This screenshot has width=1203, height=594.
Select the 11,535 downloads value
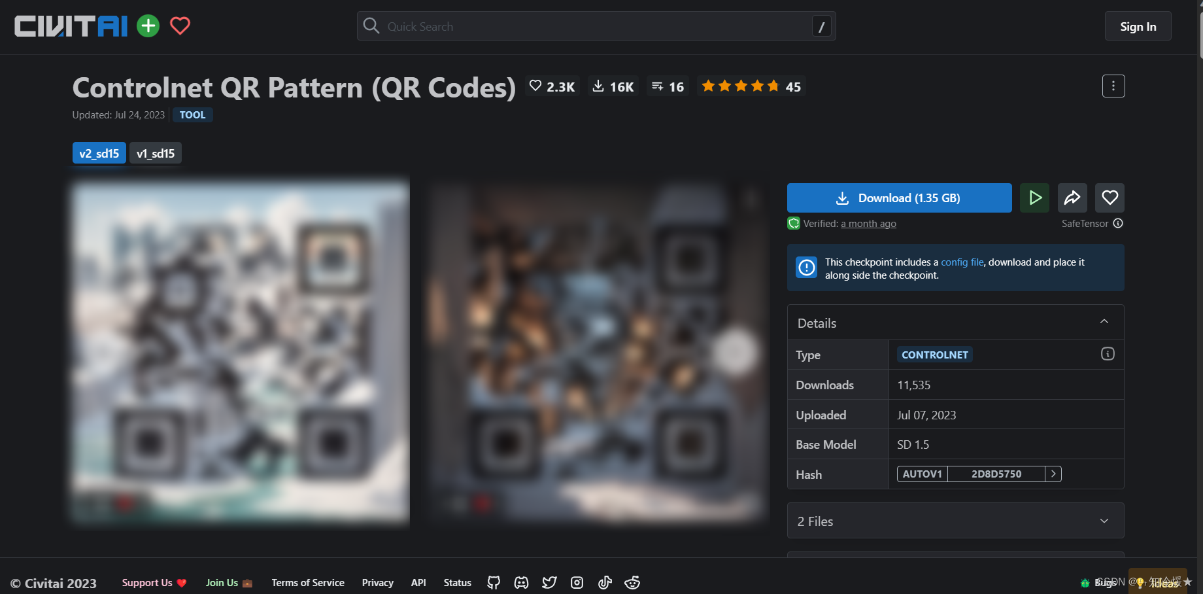tap(913, 385)
